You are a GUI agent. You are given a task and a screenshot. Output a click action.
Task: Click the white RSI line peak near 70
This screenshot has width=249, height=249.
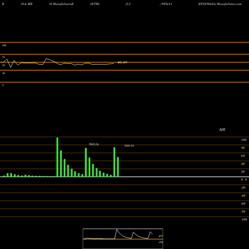pyautogui.click(x=46, y=59)
